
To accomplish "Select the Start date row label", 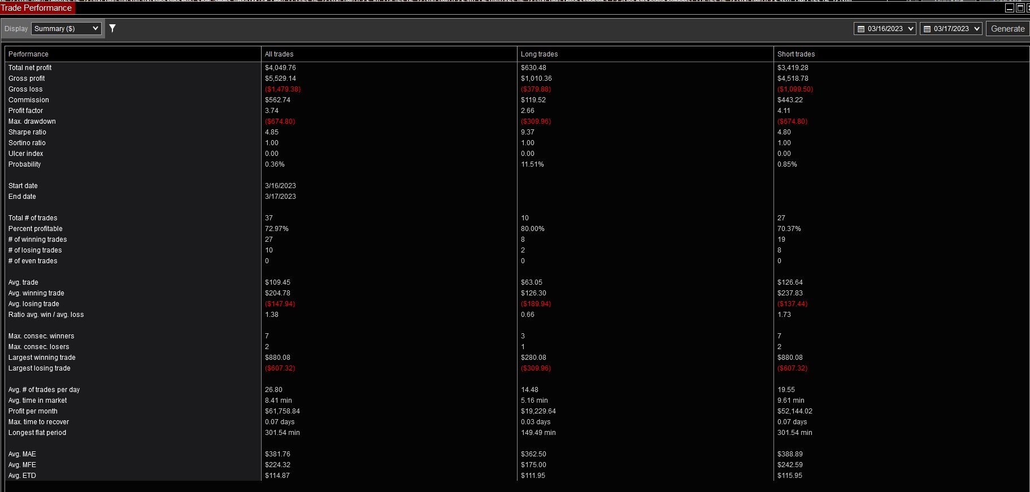I will tap(23, 186).
